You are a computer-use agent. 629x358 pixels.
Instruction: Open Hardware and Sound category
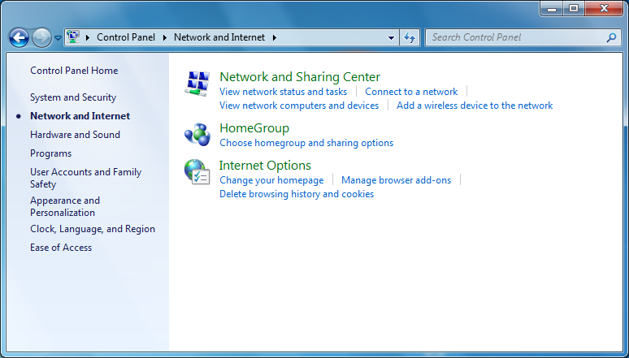75,135
